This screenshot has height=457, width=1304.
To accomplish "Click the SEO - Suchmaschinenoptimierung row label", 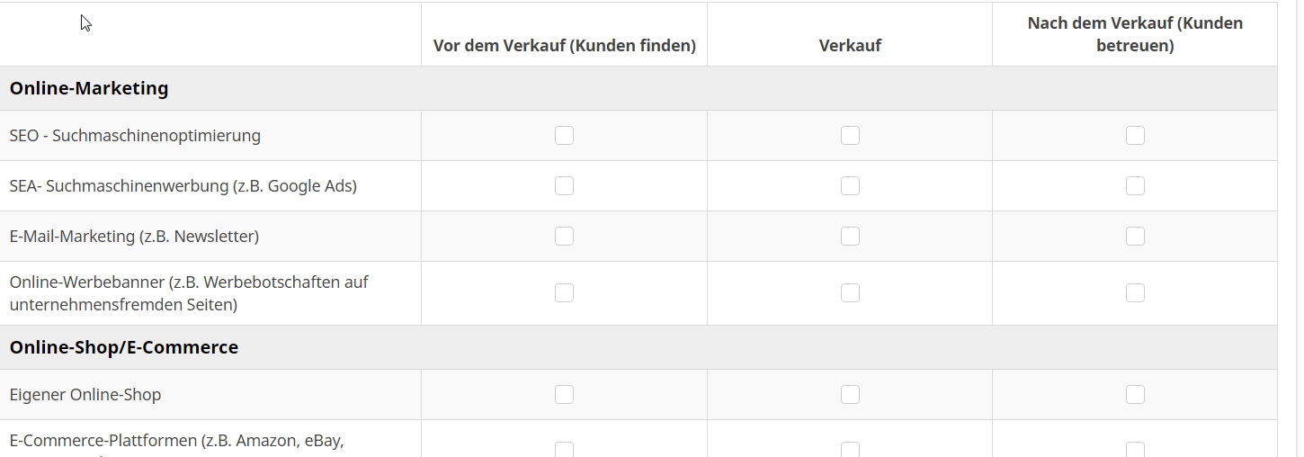I will click(x=135, y=136).
